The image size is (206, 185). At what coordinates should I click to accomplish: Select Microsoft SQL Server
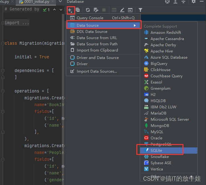click(169, 119)
